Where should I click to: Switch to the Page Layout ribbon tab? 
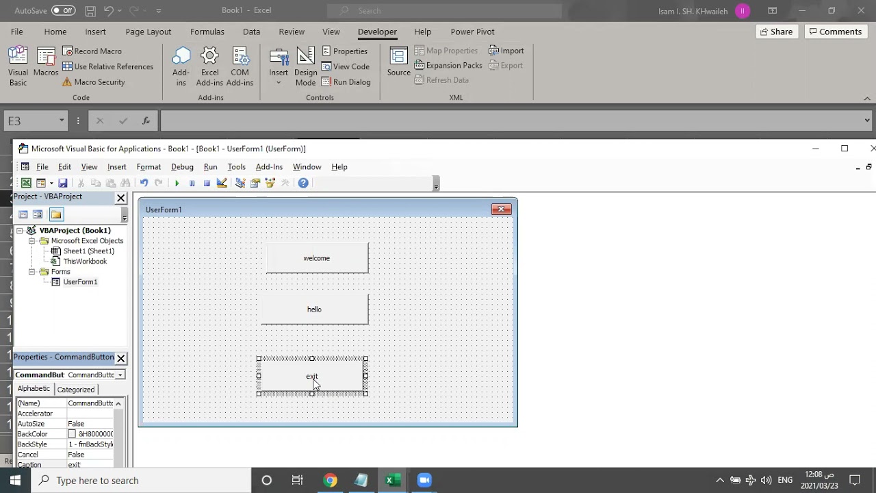click(149, 31)
